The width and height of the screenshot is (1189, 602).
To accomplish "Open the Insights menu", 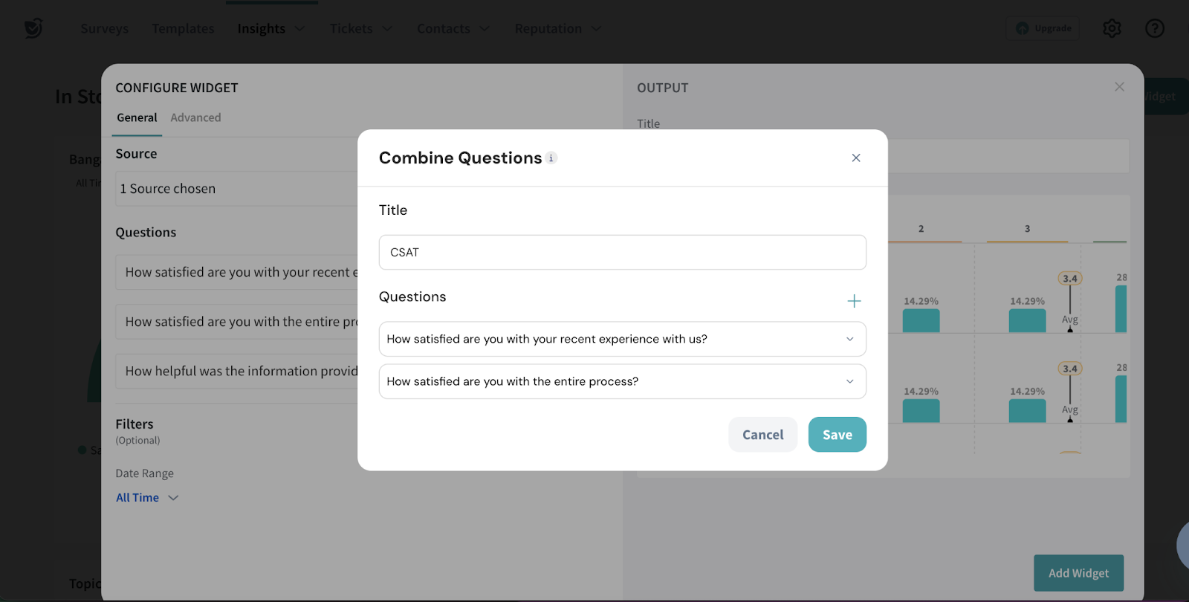I will 270,28.
